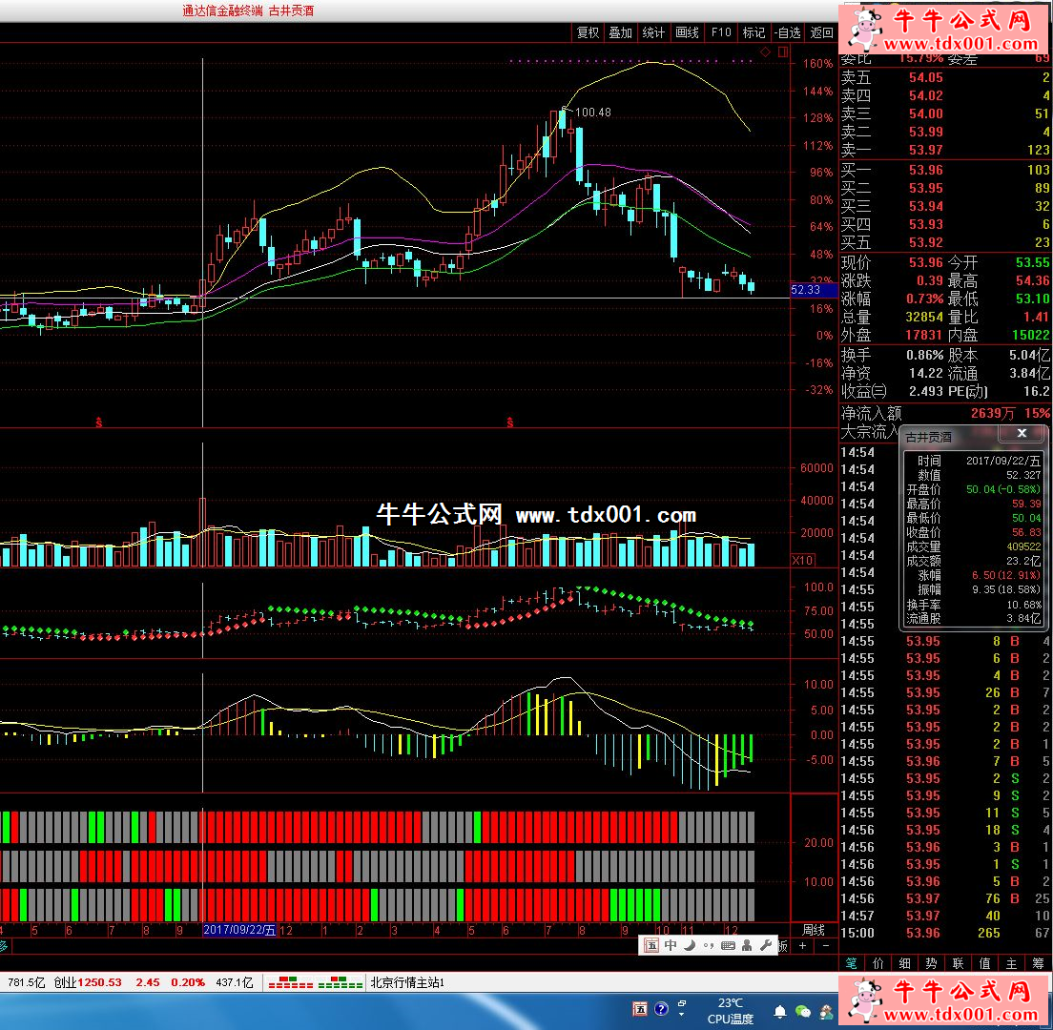Click the diamond icon above the chart
This screenshot has height=1030, width=1053.
[765, 51]
